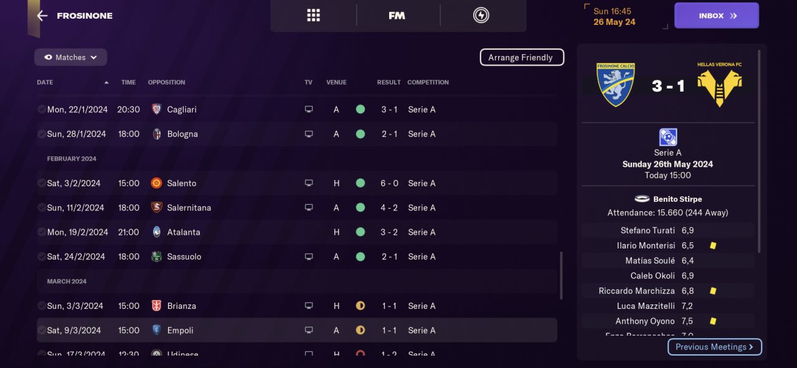Open the lightning bolt quick action icon
This screenshot has height=368, width=797.
481,16
